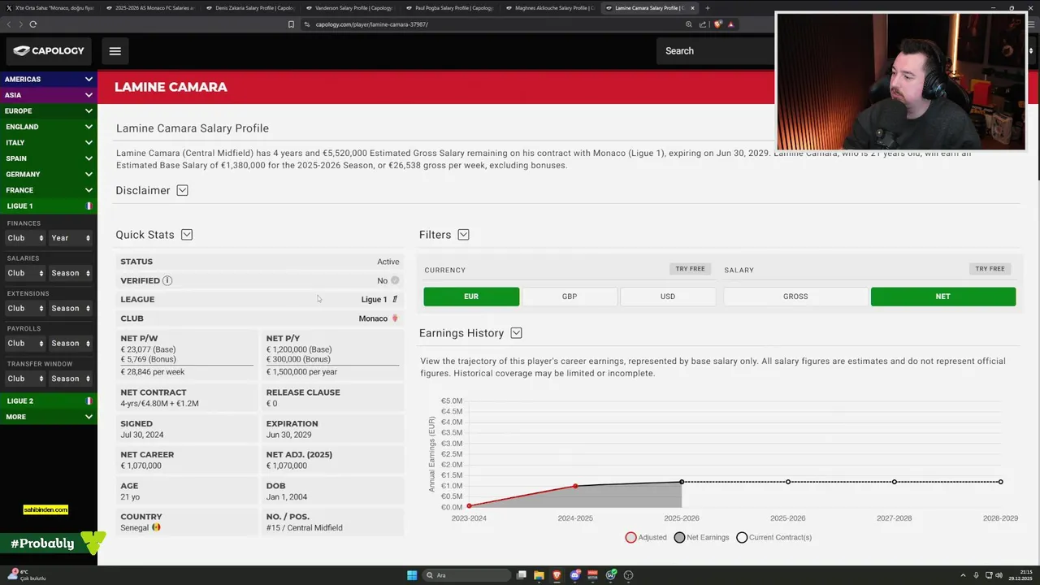Click the 2024-2025 red data point on chart
The height and width of the screenshot is (585, 1040).
[575, 486]
